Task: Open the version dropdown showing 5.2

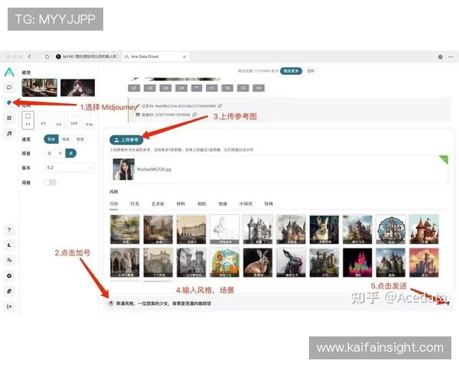Action: coord(70,167)
